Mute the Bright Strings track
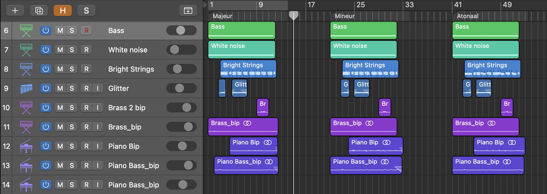This screenshot has height=194, width=547. tap(60, 69)
